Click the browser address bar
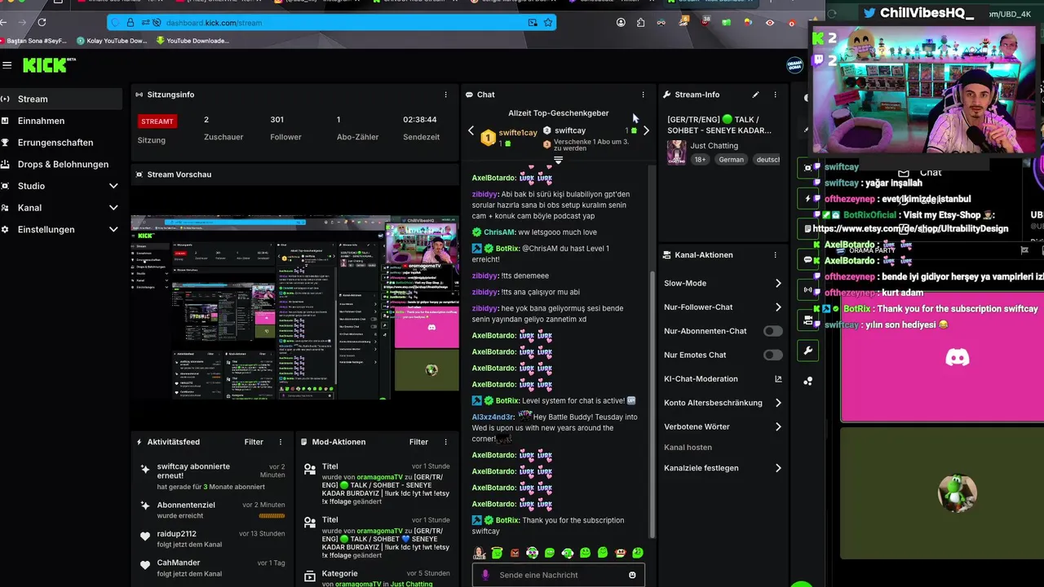 (x=330, y=23)
